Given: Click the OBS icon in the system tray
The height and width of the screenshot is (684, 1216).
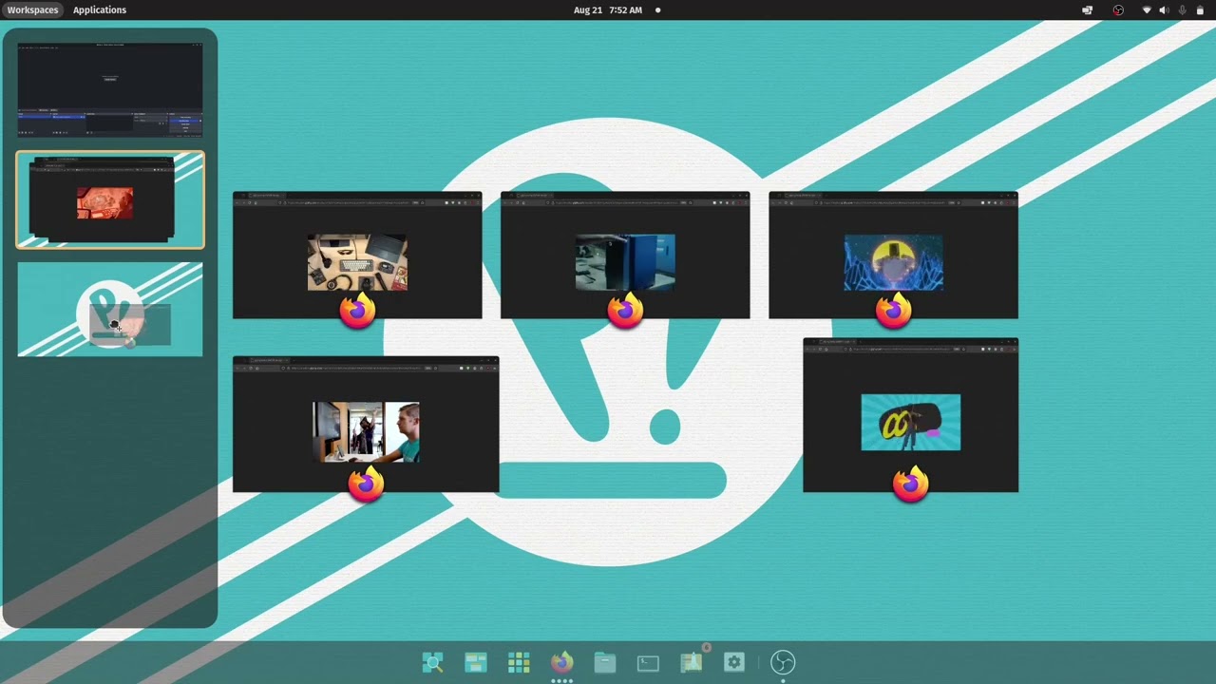Looking at the screenshot, I should [x=1118, y=10].
